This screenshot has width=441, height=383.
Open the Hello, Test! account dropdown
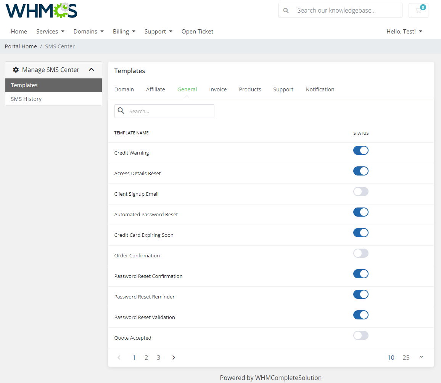coord(404,31)
